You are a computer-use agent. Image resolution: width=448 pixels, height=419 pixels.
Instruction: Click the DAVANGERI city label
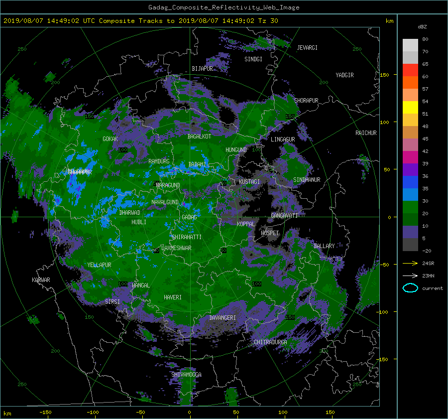coord(223,318)
